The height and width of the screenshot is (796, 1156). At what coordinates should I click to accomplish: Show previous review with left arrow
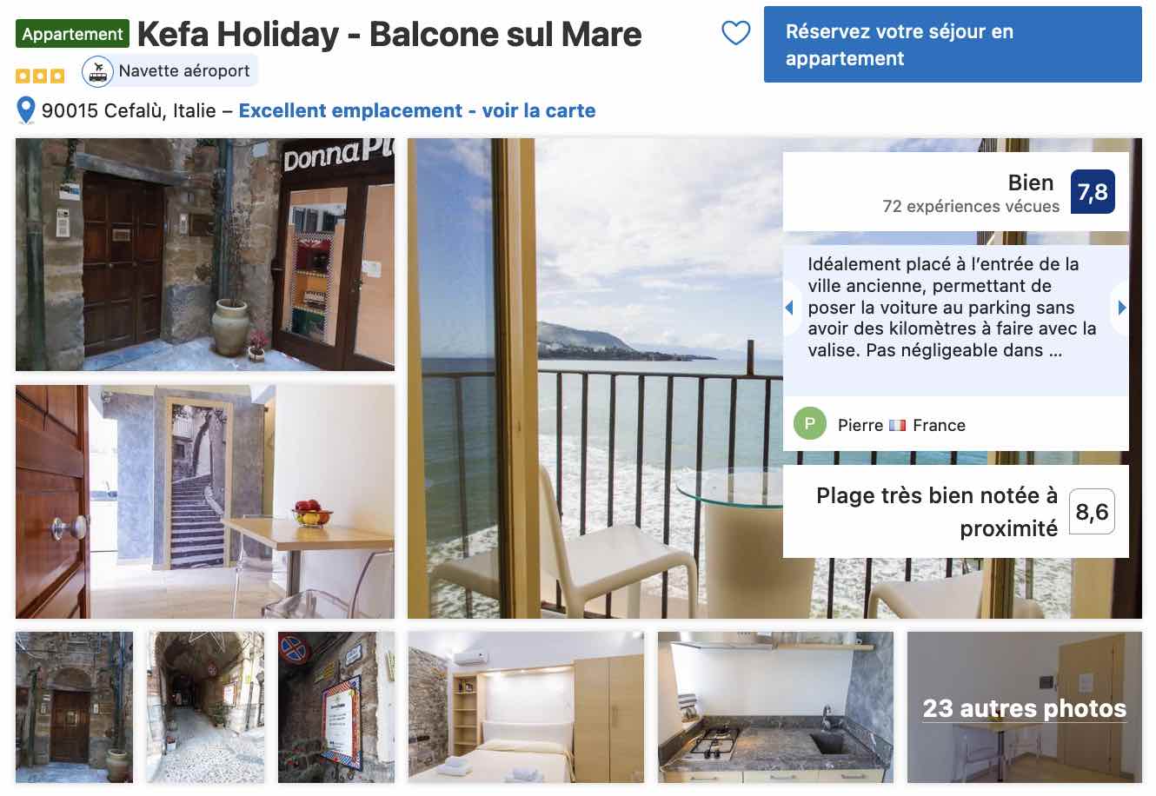tap(789, 307)
